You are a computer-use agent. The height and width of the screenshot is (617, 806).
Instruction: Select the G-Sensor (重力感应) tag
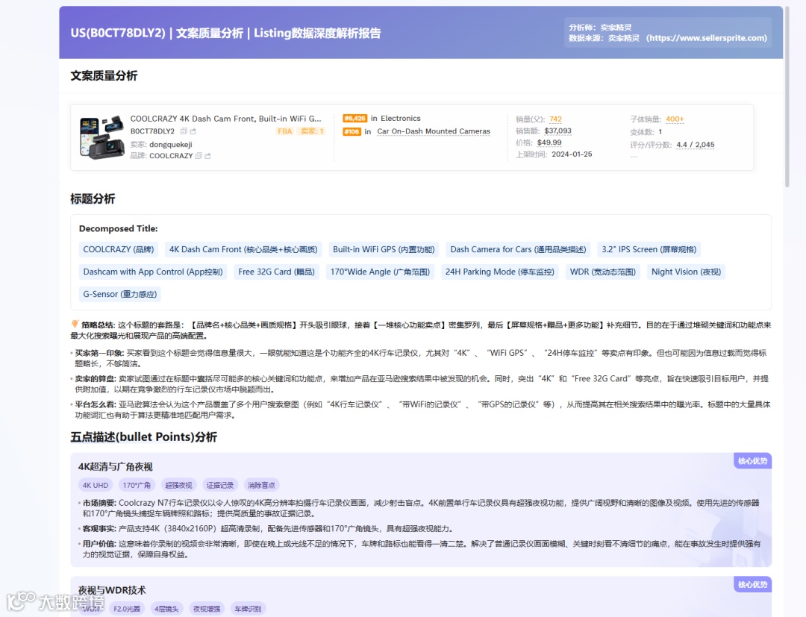(x=119, y=295)
